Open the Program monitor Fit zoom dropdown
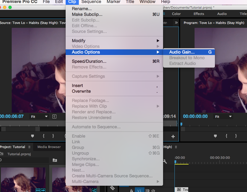The height and width of the screenshot is (192, 247). point(223,117)
